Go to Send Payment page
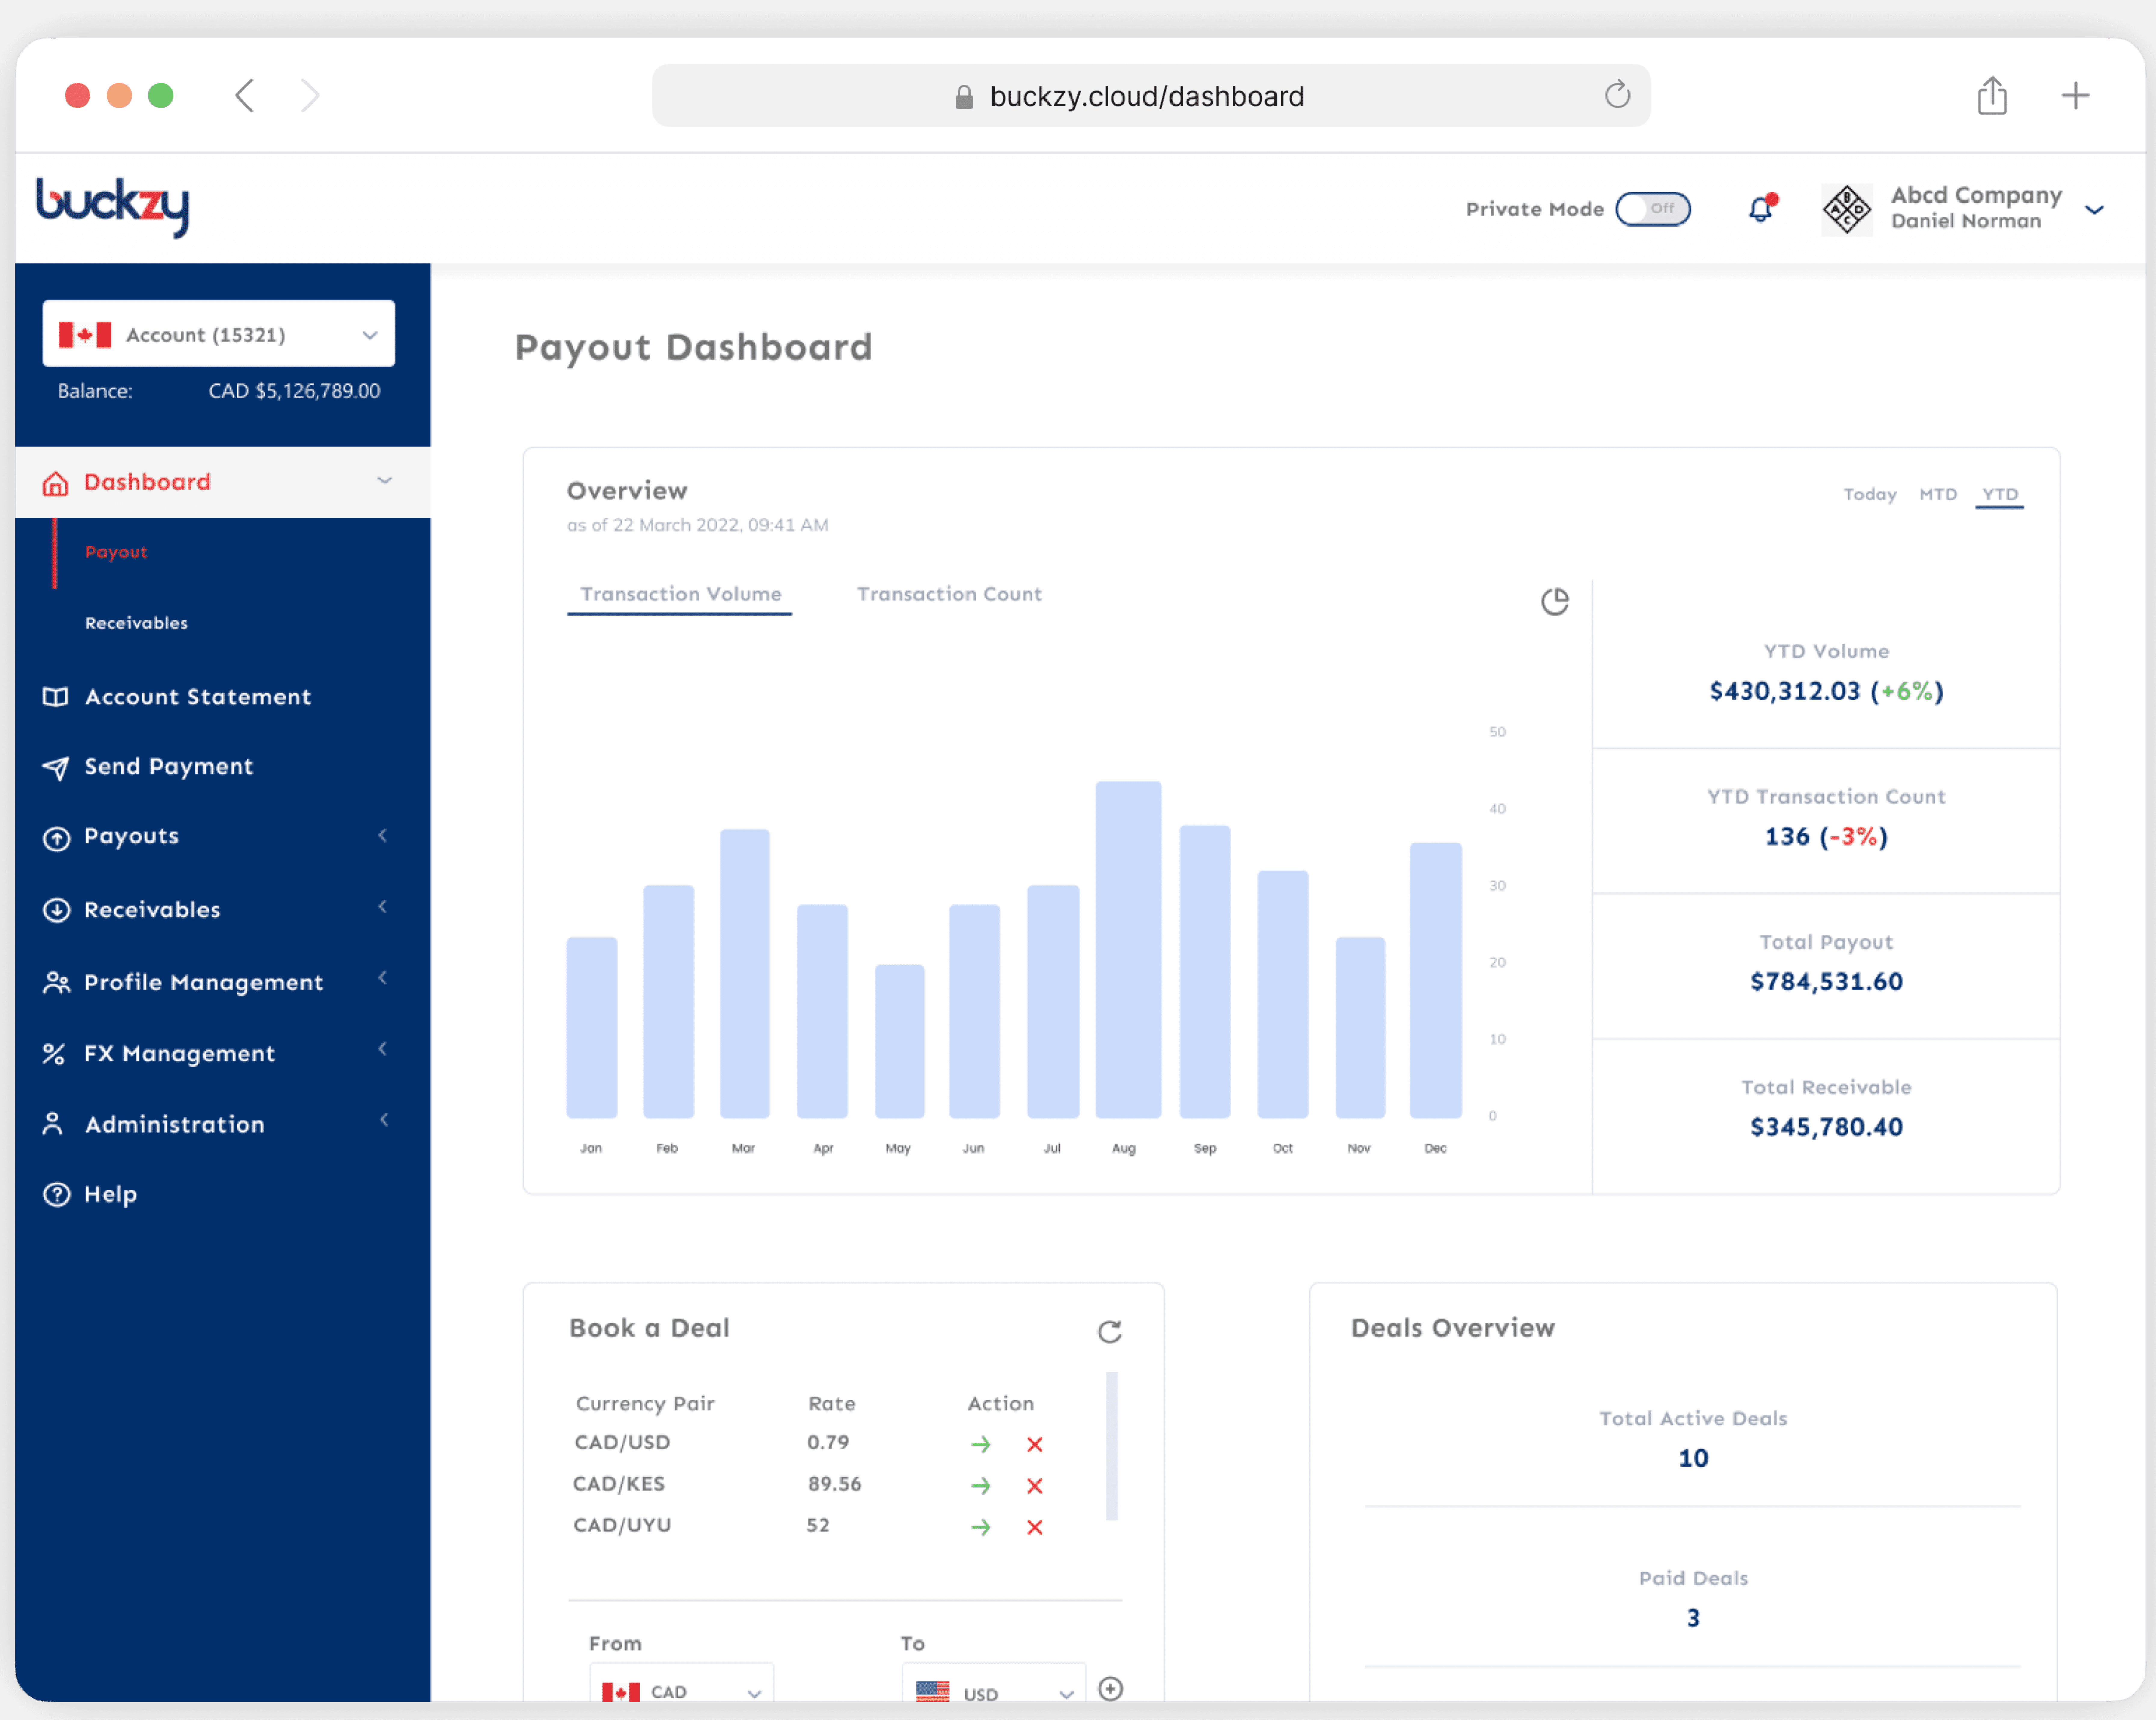 point(169,767)
